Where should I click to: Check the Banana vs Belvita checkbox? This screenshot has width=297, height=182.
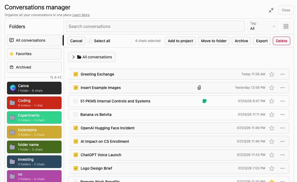point(76,115)
